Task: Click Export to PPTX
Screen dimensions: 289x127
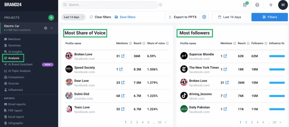Action: 182,17
